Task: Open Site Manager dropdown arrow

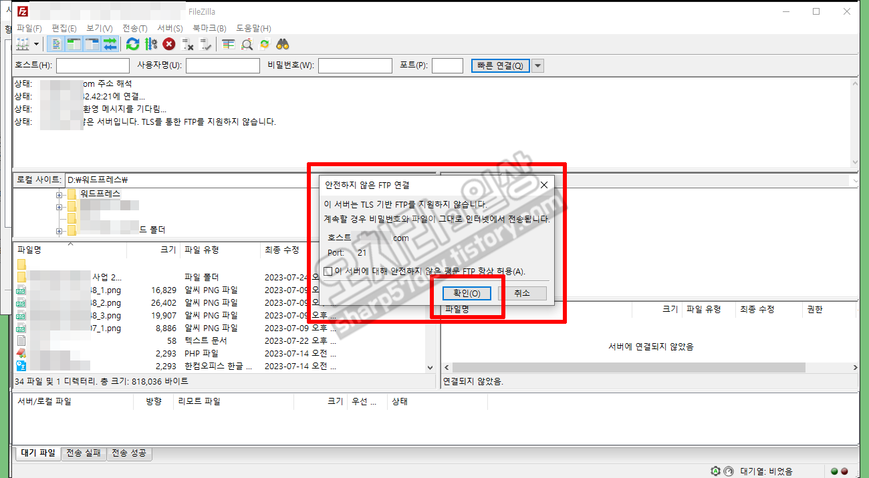Action: 36,44
